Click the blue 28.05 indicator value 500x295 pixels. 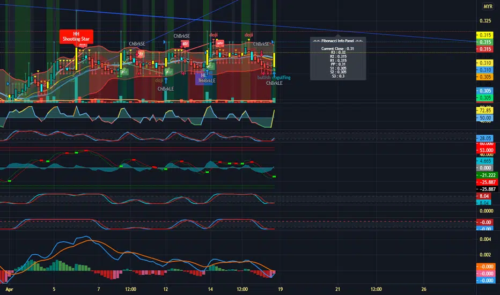pos(484,138)
